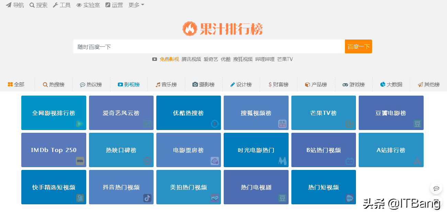Select the 热议榜 tab

91,84
